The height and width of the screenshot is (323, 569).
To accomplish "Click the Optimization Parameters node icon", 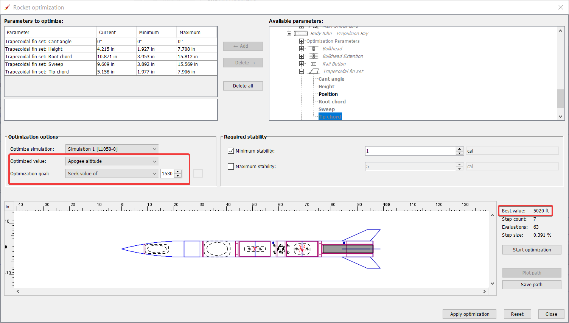I will click(301, 41).
